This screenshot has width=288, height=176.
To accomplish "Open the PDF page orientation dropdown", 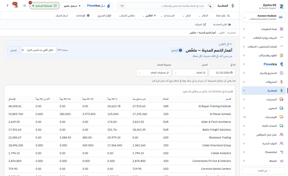I will point(39,50).
